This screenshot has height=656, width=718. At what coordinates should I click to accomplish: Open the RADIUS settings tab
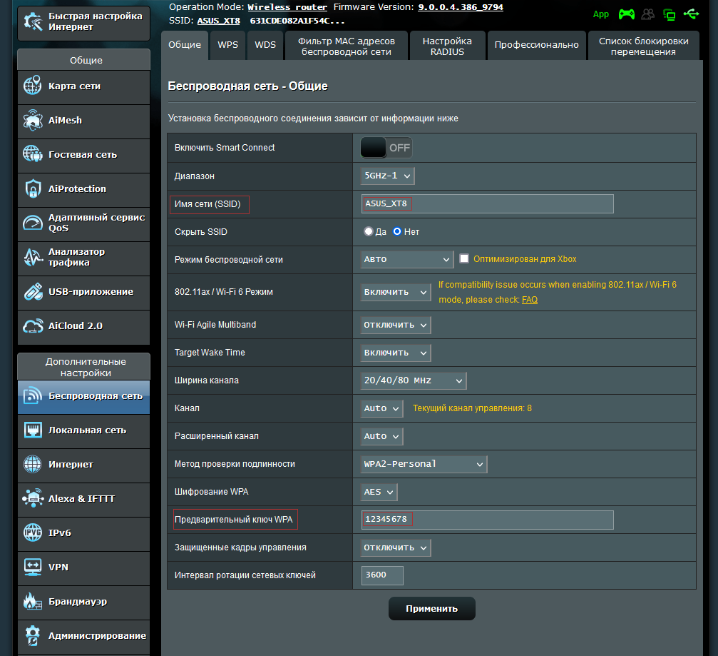(447, 46)
